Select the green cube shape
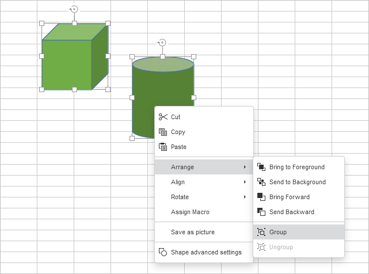Image resolution: width=369 pixels, height=274 pixels. [x=67, y=64]
